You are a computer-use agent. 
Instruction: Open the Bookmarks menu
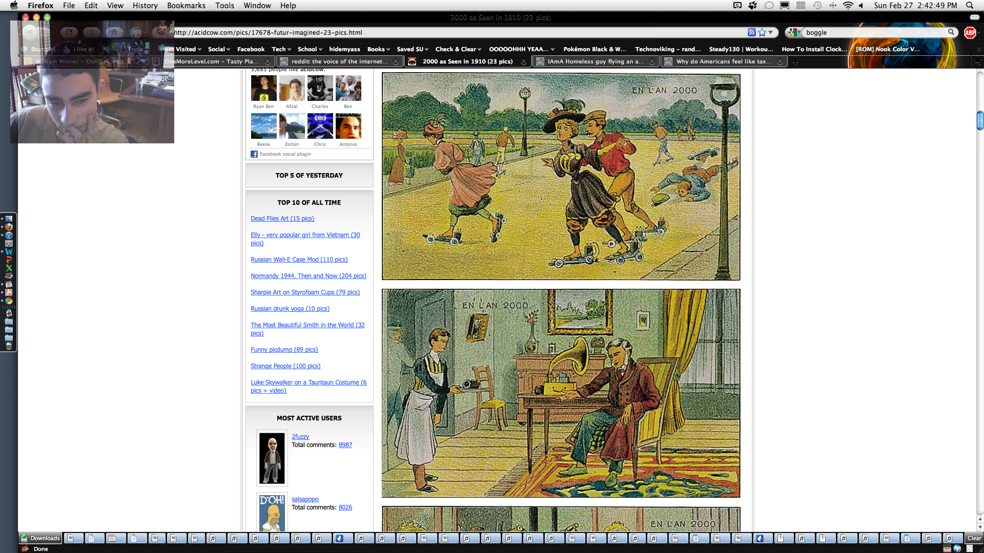tap(186, 5)
